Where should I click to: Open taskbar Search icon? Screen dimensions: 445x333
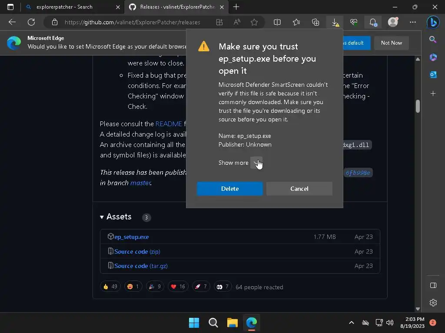(213, 323)
